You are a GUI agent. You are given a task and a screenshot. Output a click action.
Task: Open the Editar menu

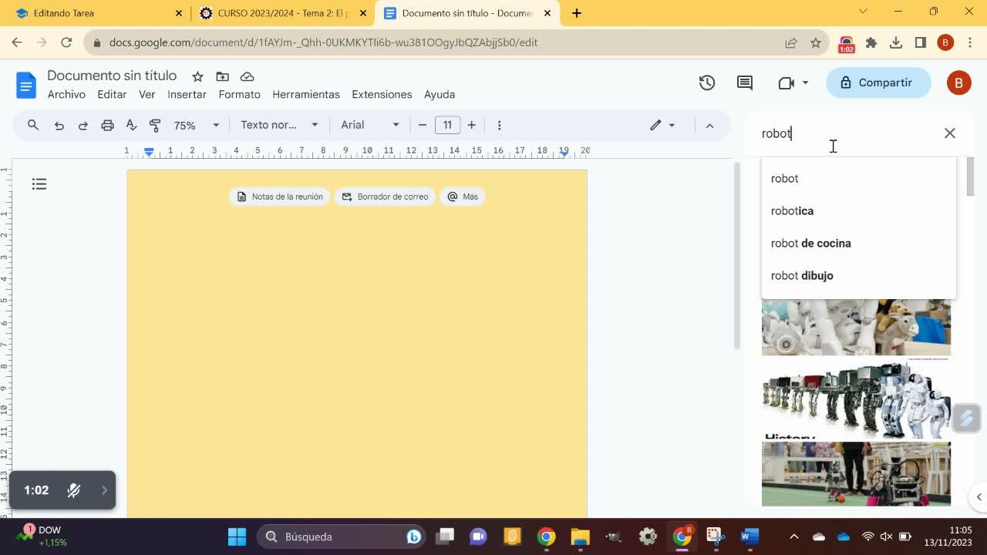click(x=112, y=94)
